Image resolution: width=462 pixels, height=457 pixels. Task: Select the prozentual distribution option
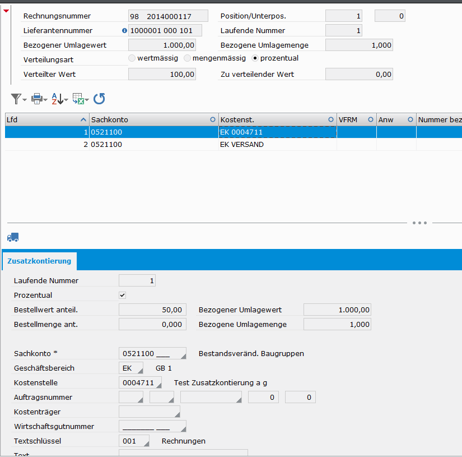tap(255, 58)
